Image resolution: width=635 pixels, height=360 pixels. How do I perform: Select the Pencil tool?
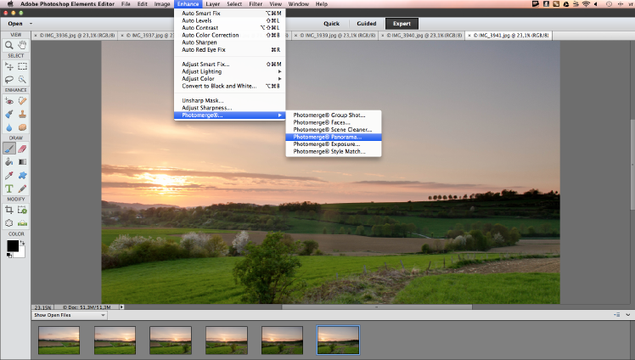[22, 188]
